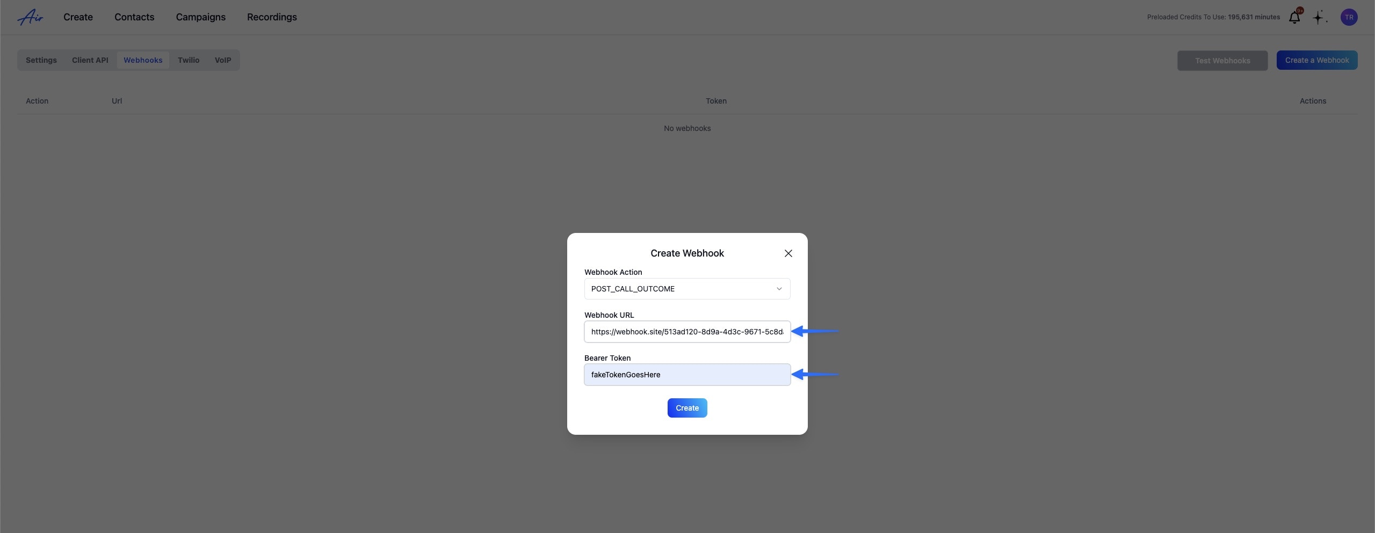Click the Create a Webhook button
This screenshot has height=533, width=1375.
tap(1316, 60)
